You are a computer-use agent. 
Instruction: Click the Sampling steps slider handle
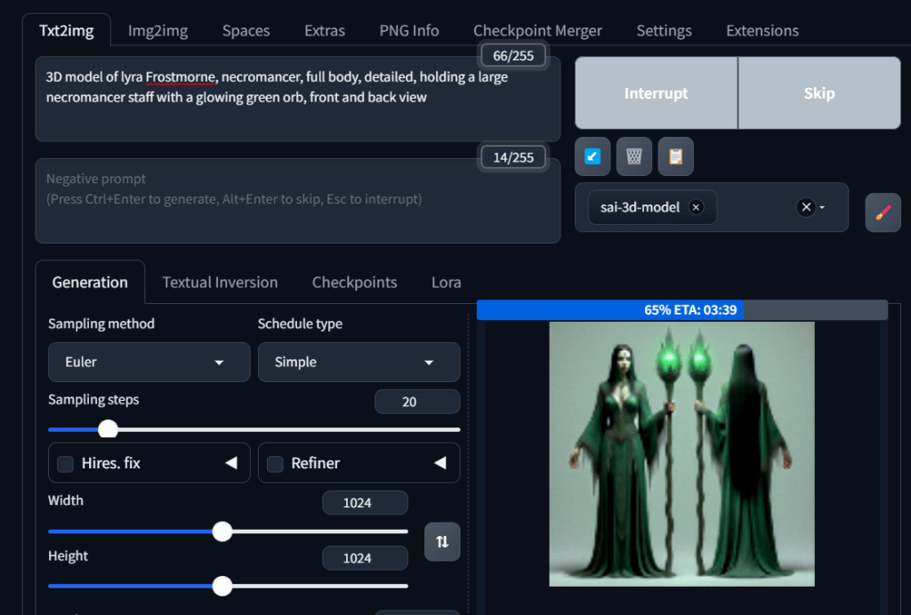point(108,429)
